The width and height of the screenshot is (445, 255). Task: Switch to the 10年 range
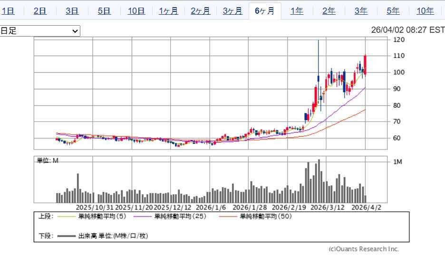click(x=425, y=11)
